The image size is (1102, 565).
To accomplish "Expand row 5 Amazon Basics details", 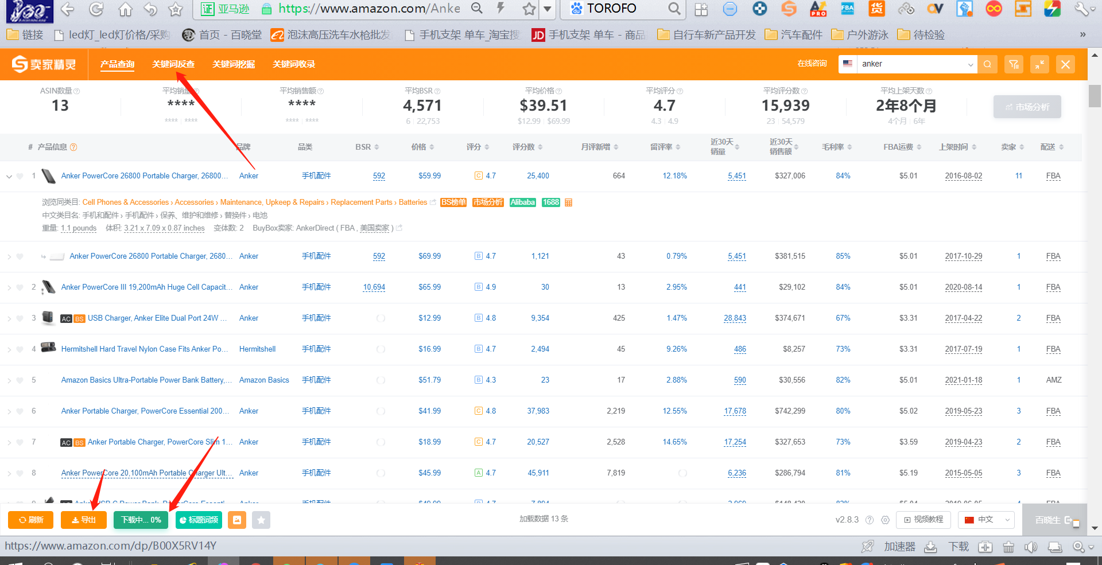I will [9, 381].
